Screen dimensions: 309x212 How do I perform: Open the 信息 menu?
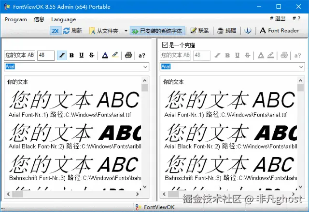(x=39, y=19)
